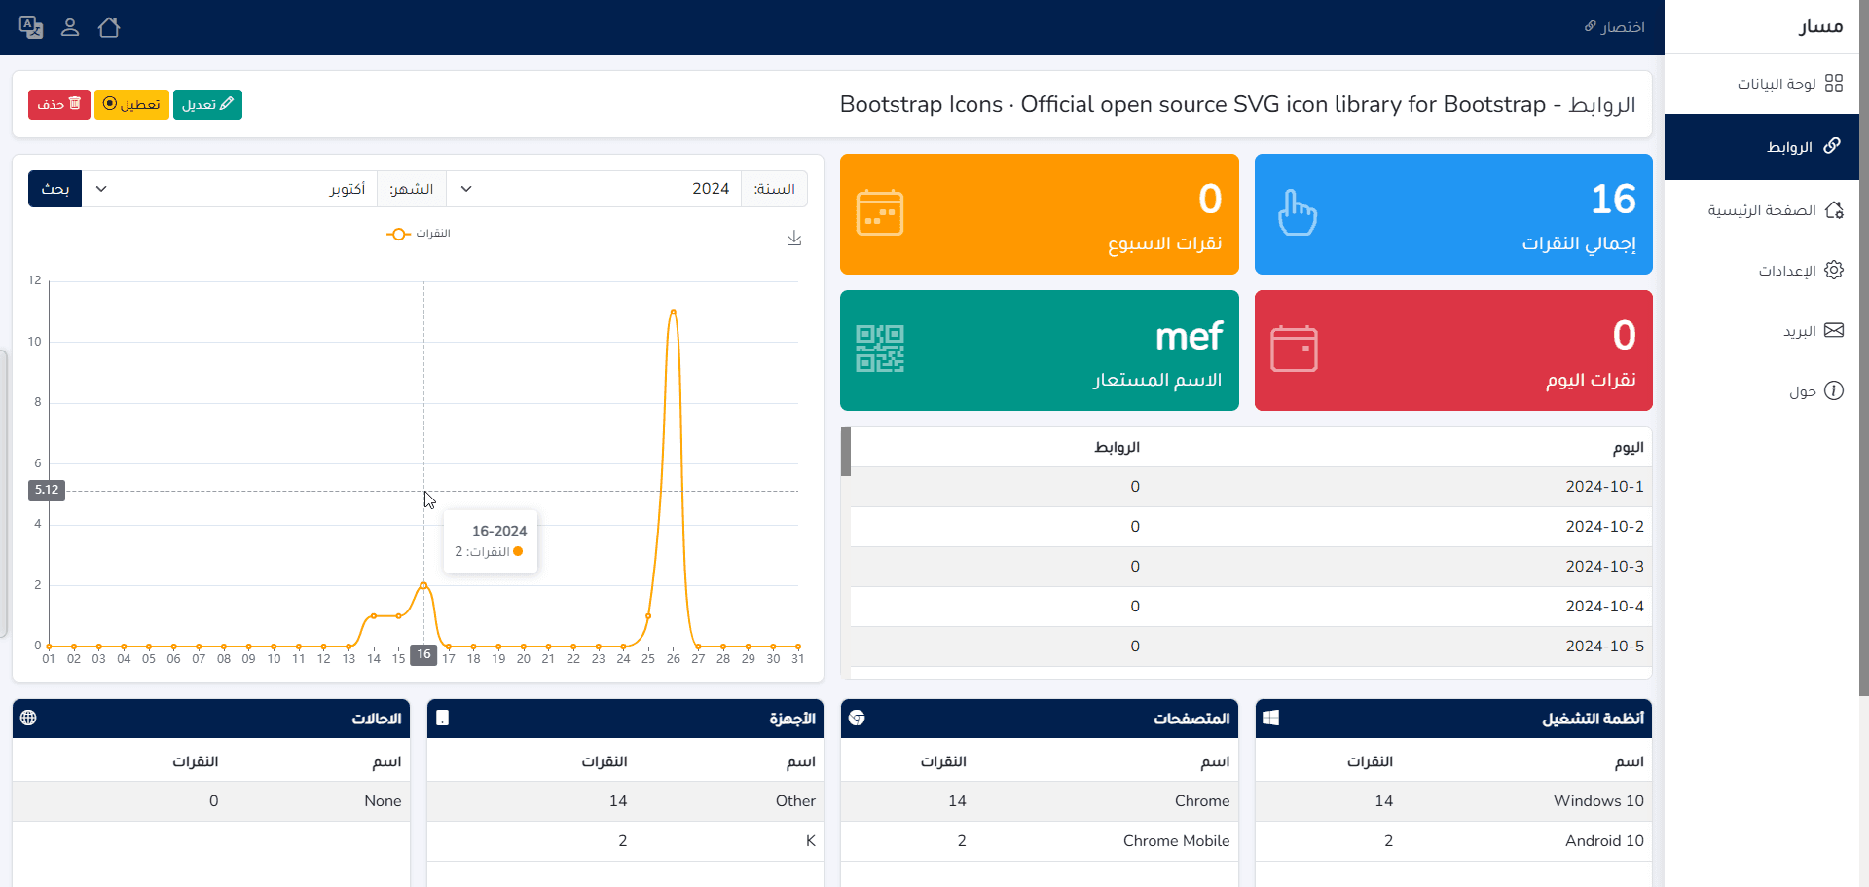Click the اختصار shortcut link in header
Viewport: 1869px width, 887px height.
pyautogui.click(x=1614, y=27)
